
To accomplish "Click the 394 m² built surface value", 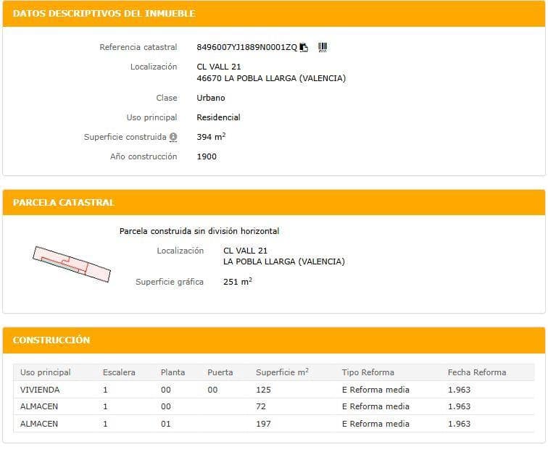I will point(211,137).
